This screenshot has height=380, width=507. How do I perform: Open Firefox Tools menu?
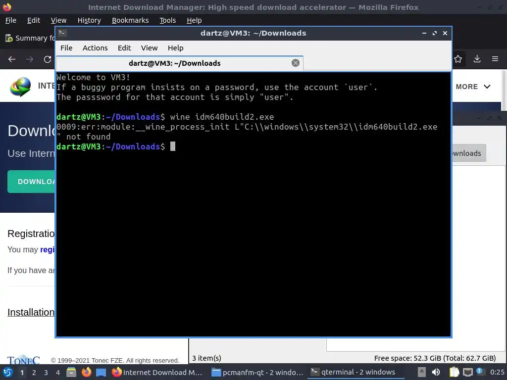point(167,20)
